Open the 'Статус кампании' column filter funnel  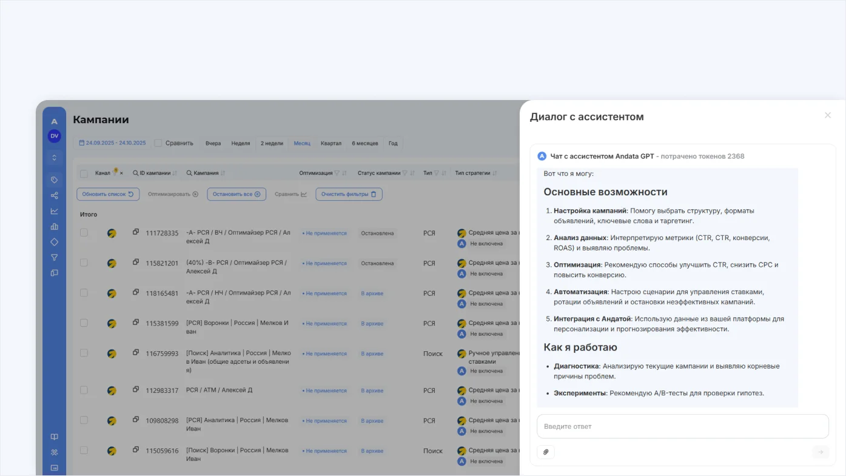(x=405, y=173)
